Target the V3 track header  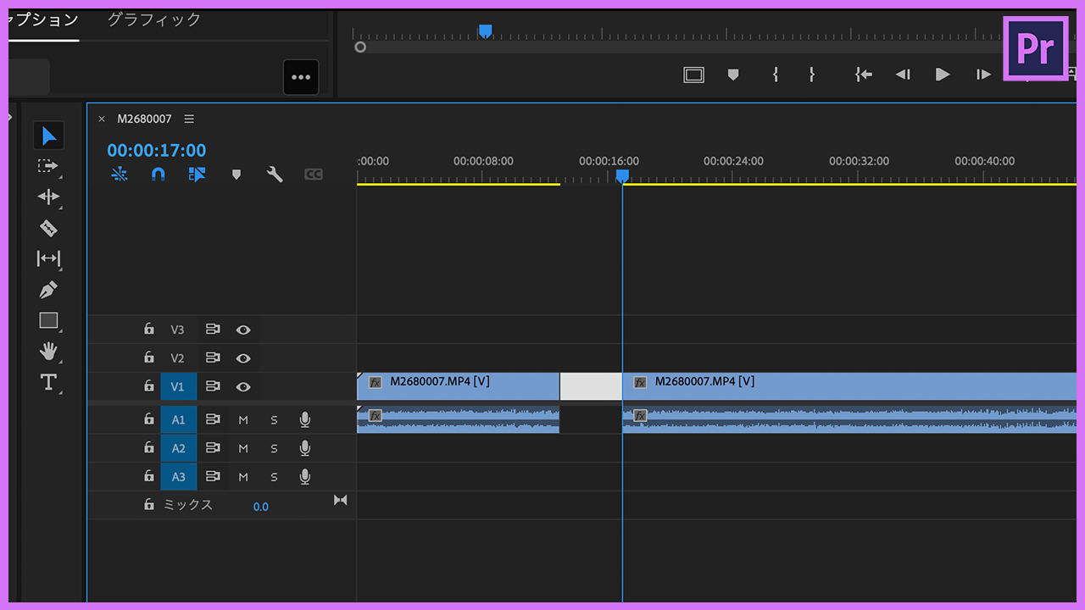[177, 330]
